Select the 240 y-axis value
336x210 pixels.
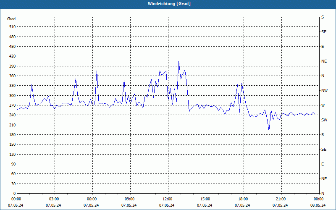(13, 115)
